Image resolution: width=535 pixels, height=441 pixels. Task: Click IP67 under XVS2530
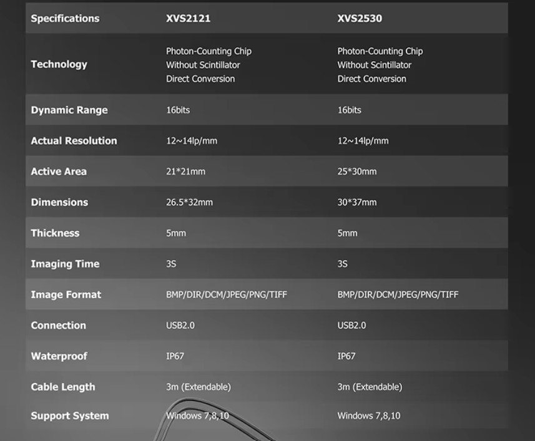coord(346,356)
